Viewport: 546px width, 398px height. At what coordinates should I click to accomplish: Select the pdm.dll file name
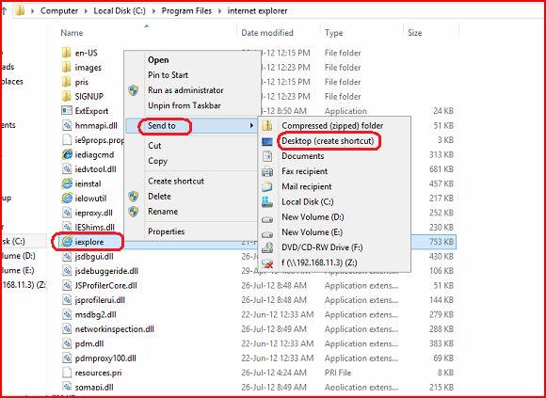(88, 343)
